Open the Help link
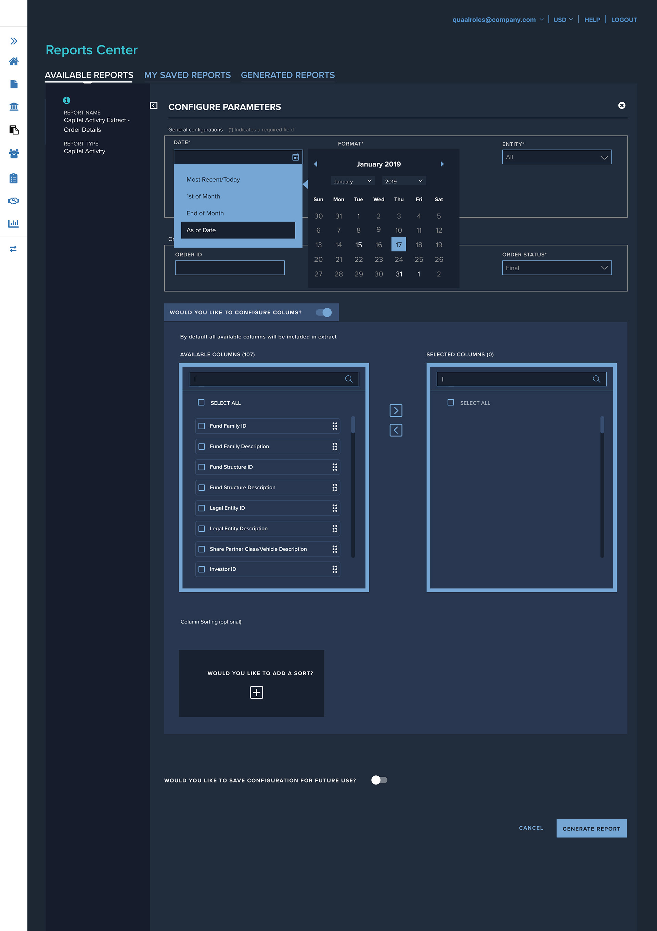This screenshot has height=931, width=657. pos(592,20)
